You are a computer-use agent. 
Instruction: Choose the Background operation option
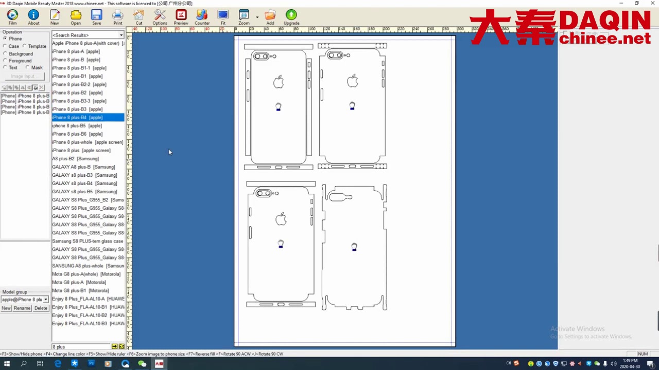pyautogui.click(x=18, y=54)
